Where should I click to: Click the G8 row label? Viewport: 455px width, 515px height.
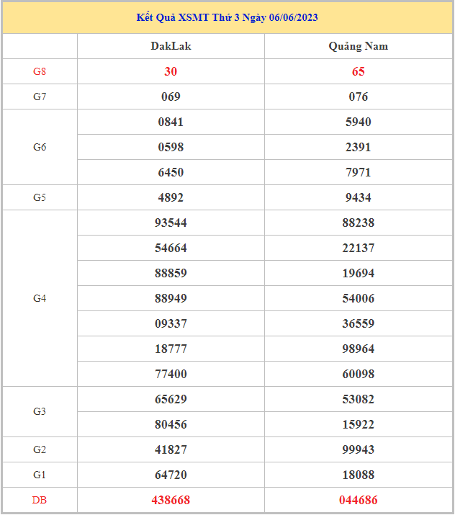40,71
